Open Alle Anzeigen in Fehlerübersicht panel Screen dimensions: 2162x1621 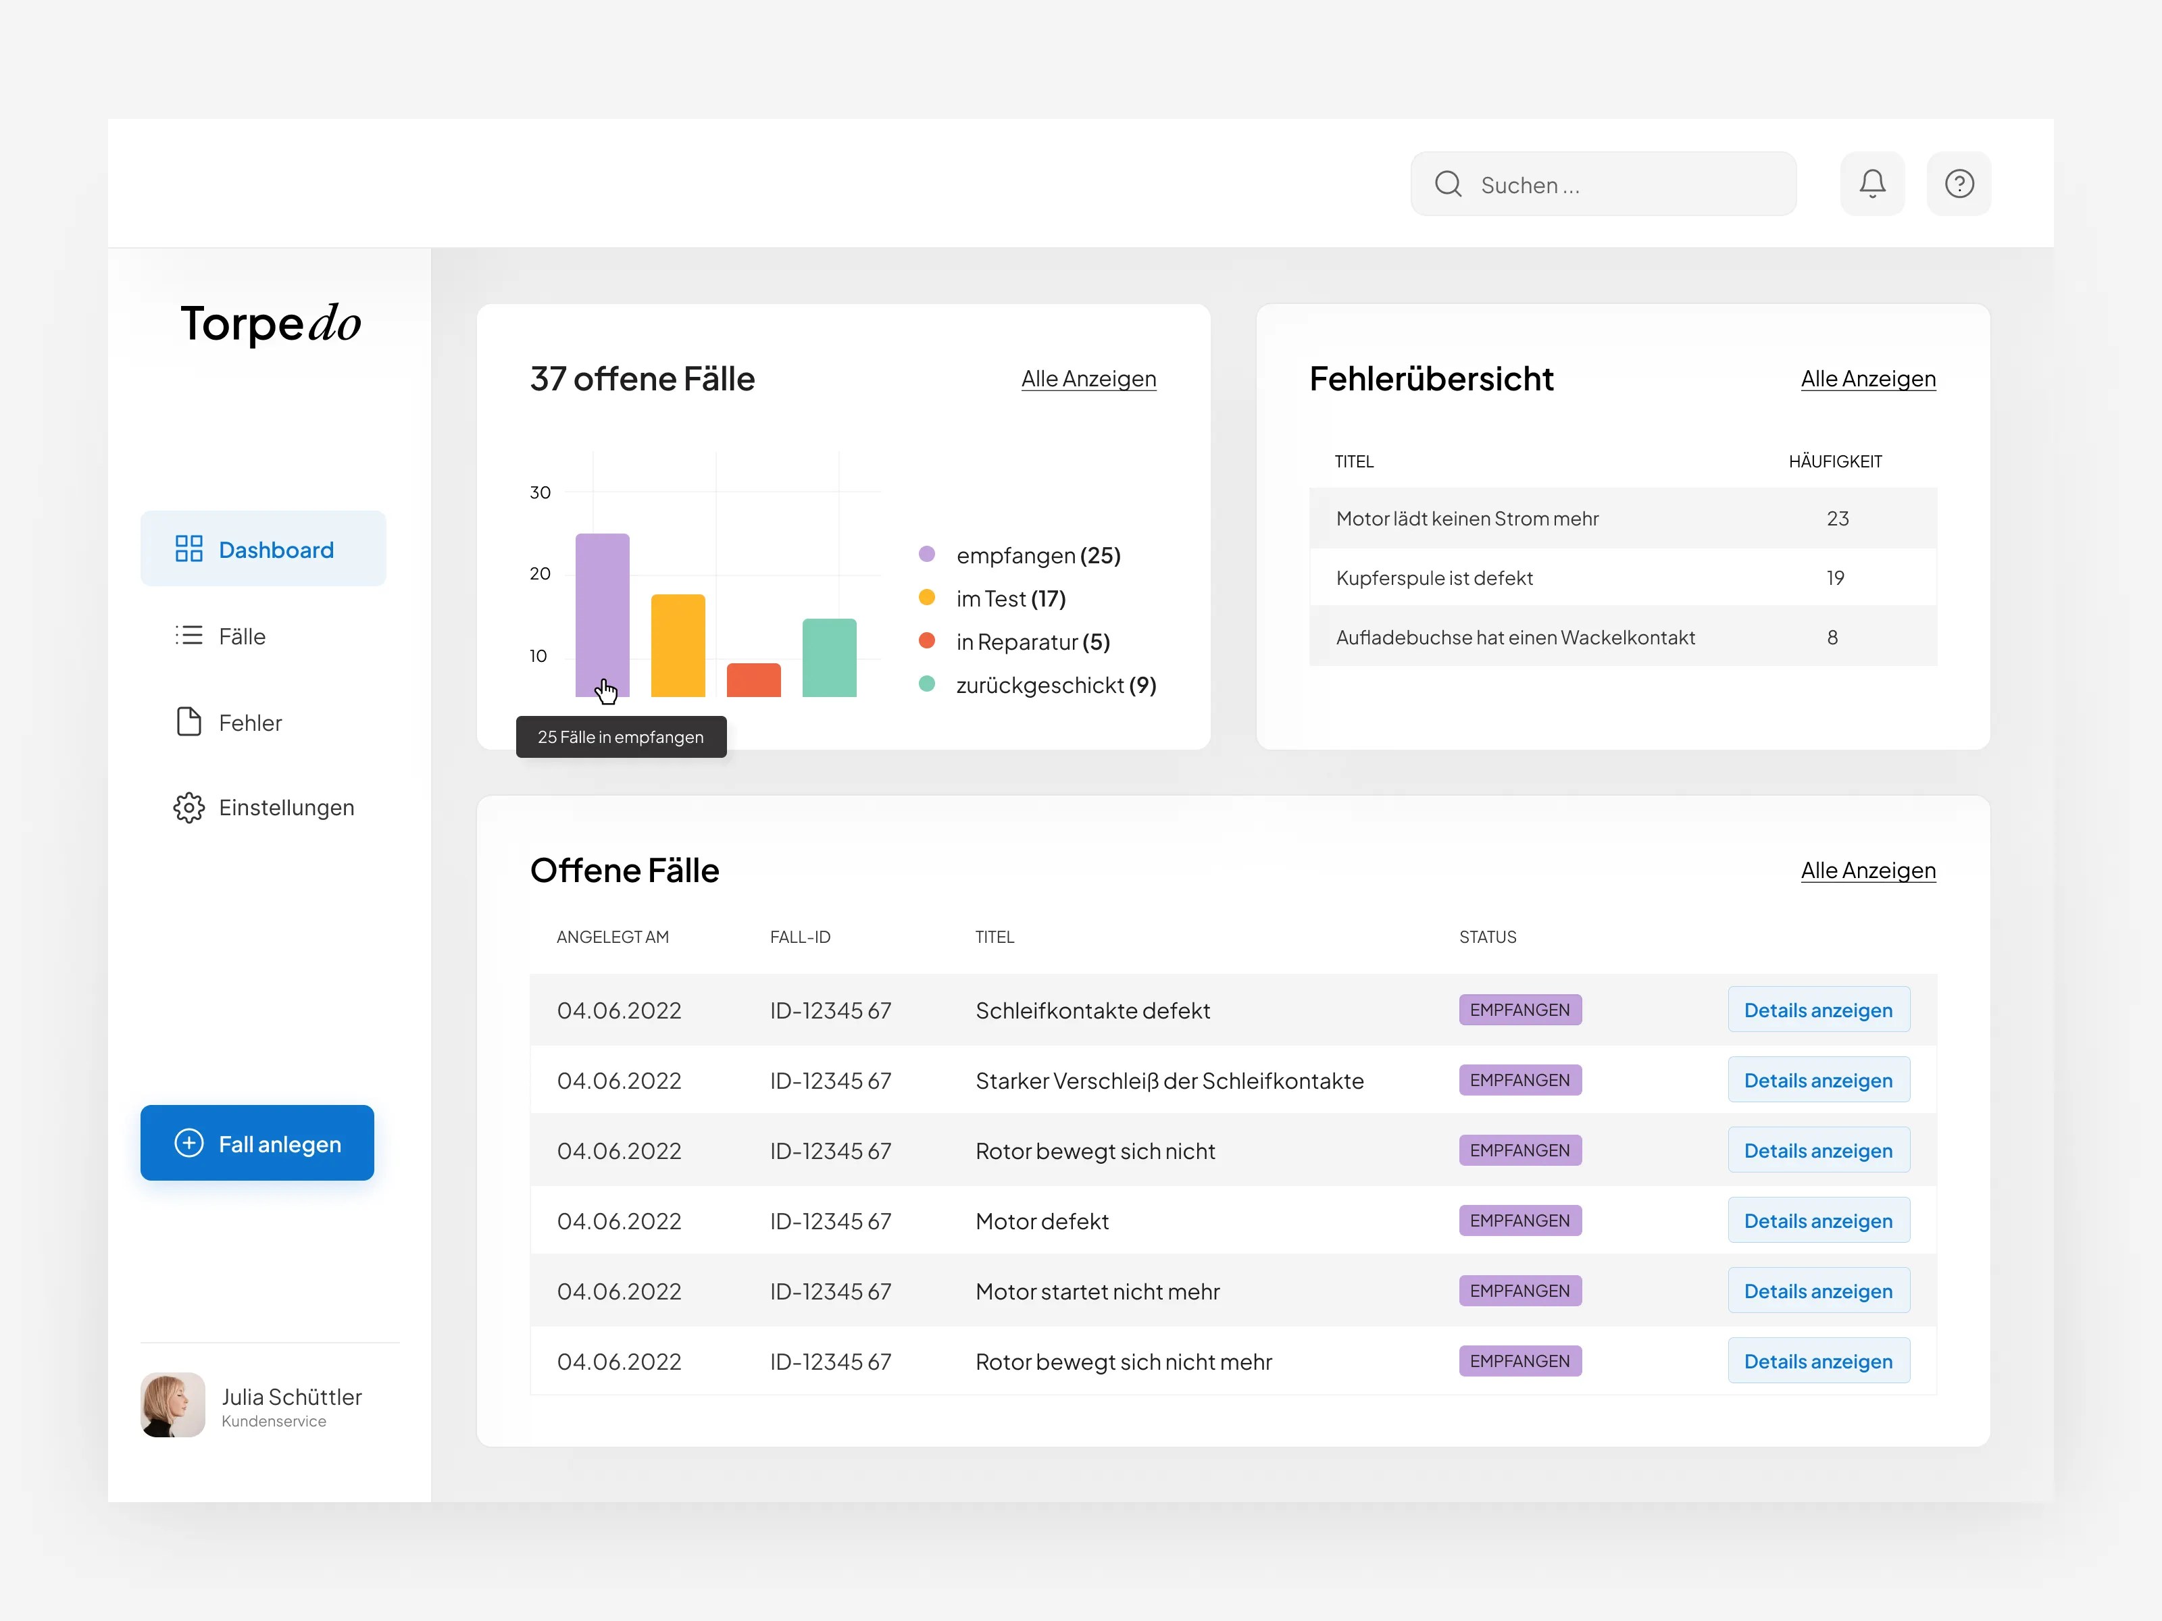click(1867, 379)
